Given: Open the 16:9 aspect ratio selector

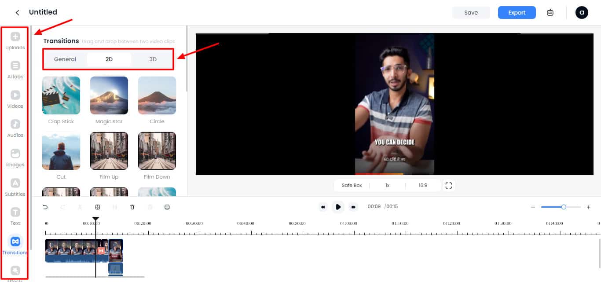Looking at the screenshot, I should pyautogui.click(x=423, y=185).
